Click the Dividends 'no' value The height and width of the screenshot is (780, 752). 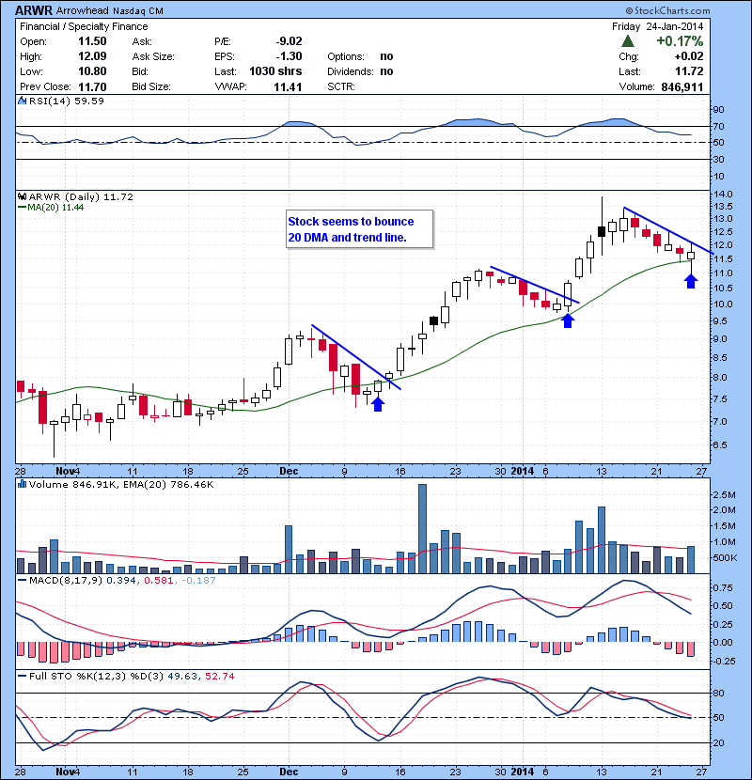386,71
